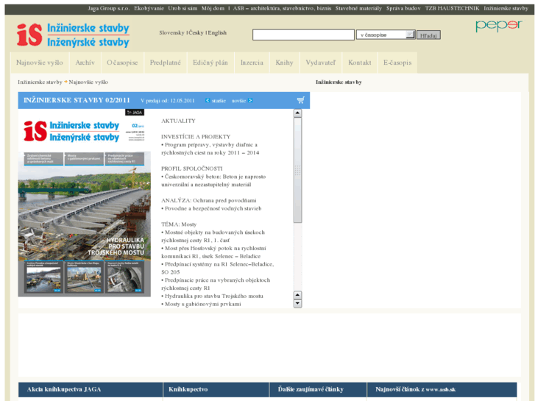The width and height of the screenshot is (535, 401).
Task: Click Inžinierske stavby breadcrumb link
Action: tap(40, 82)
